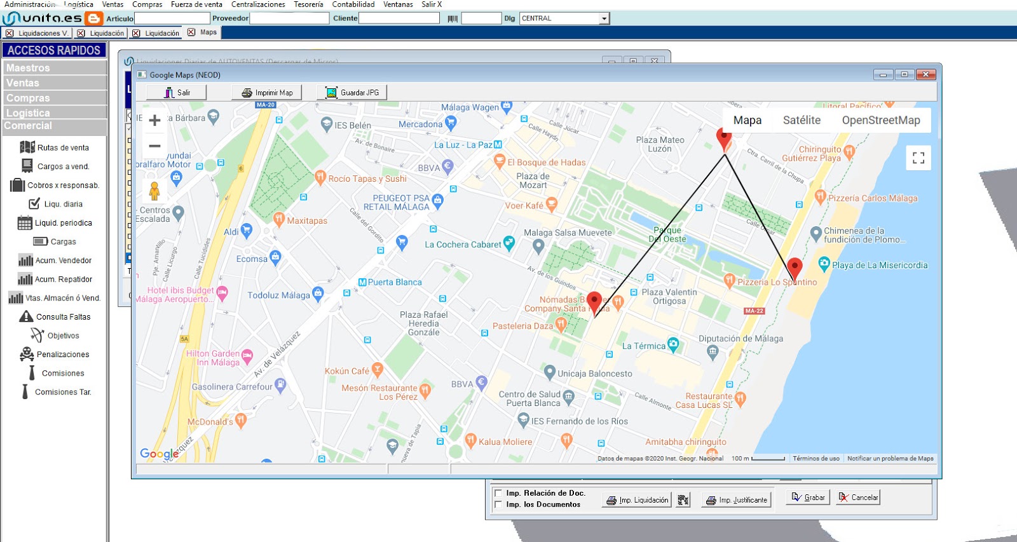Open Ventanas menu
This screenshot has height=542, width=1017.
point(398,4)
